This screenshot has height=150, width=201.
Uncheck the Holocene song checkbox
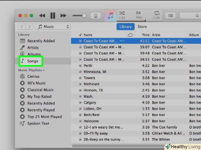80,121
